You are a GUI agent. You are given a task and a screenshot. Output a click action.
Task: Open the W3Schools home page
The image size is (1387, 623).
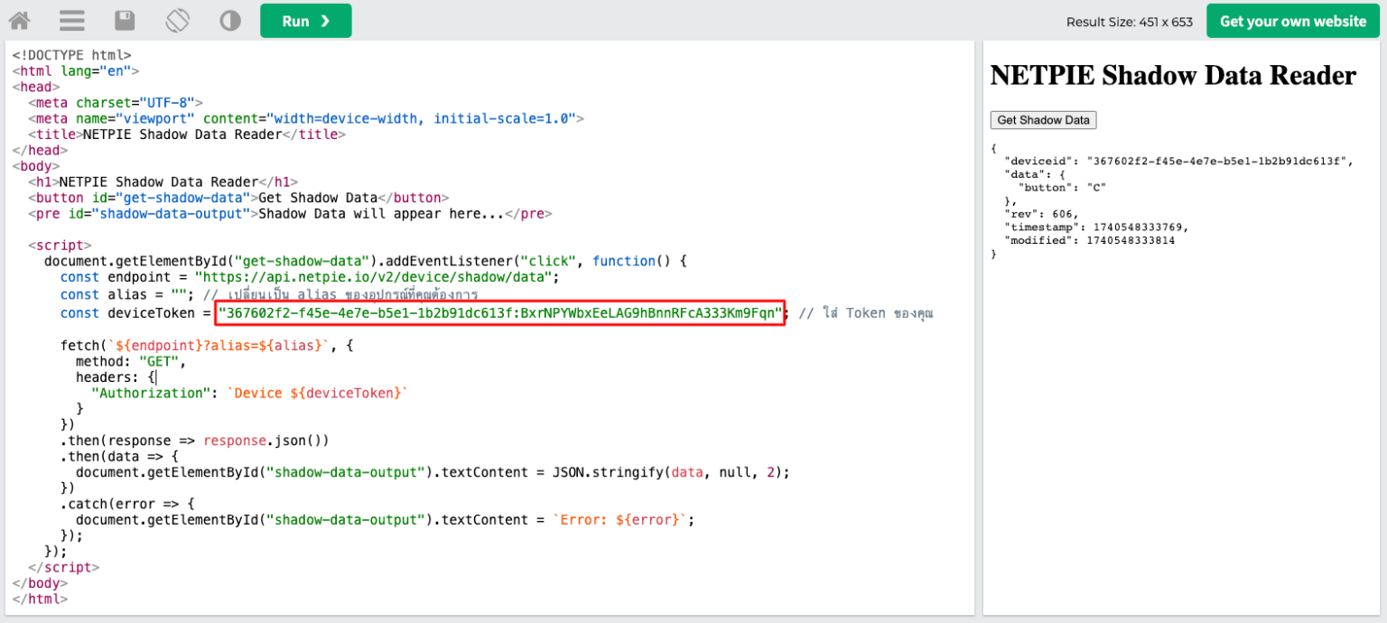tap(18, 20)
